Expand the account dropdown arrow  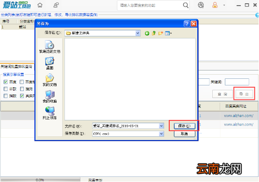(224, 5)
